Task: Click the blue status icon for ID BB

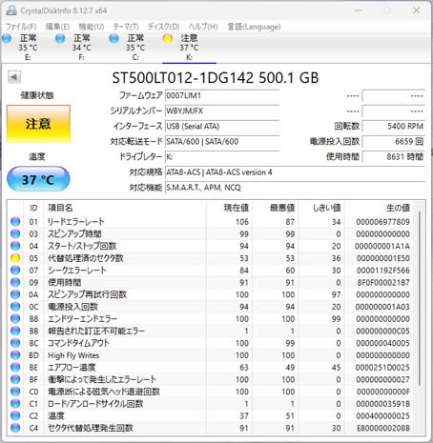Action: [15, 331]
